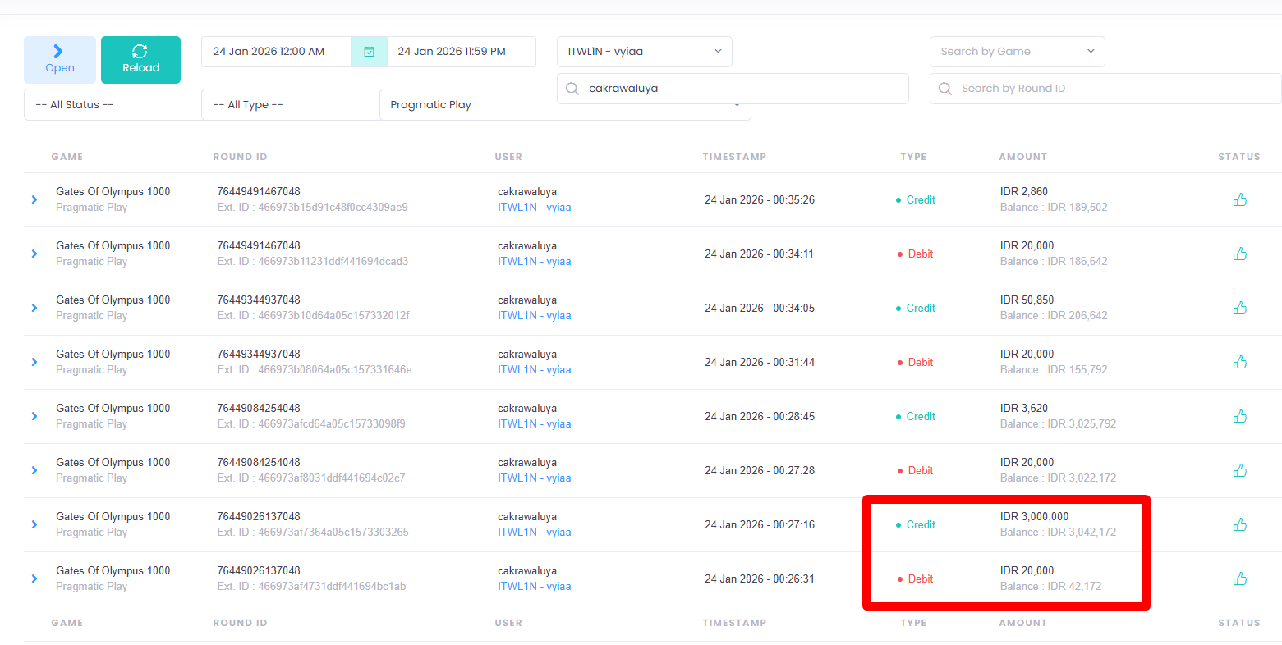1282x645 pixels.
Task: Click ITWL1N - vyiaa link in 00:34:11 row
Action: coord(535,262)
